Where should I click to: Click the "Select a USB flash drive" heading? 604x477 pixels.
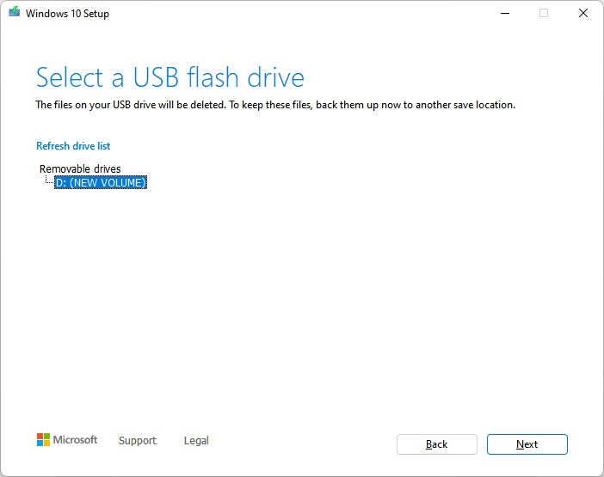170,78
